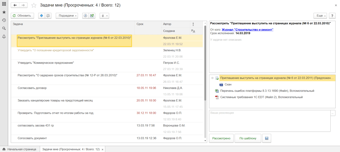
Task: Open the sections grid menu in sidebar
Action: 4,4
